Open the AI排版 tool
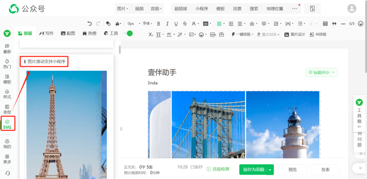This screenshot has height=179, width=367. click(318, 34)
